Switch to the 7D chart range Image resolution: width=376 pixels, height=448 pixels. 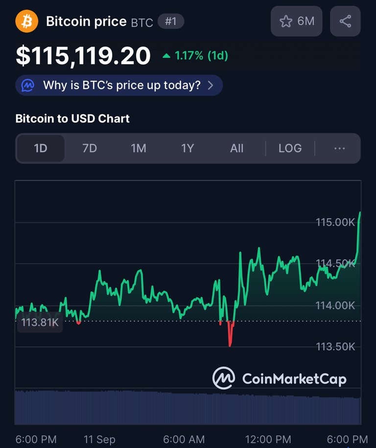click(x=90, y=148)
